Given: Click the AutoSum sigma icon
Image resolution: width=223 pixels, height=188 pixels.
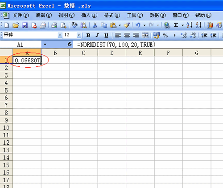Looking at the screenshot, I should tap(176, 25).
